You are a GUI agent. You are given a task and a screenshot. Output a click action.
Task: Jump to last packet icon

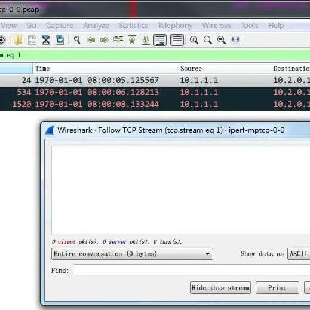click(x=146, y=40)
